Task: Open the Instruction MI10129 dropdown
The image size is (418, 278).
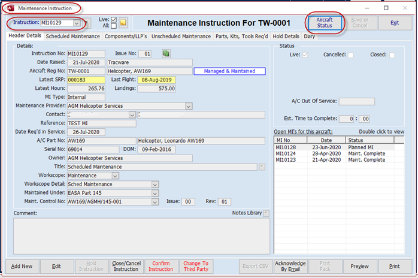Action: tap(76, 23)
